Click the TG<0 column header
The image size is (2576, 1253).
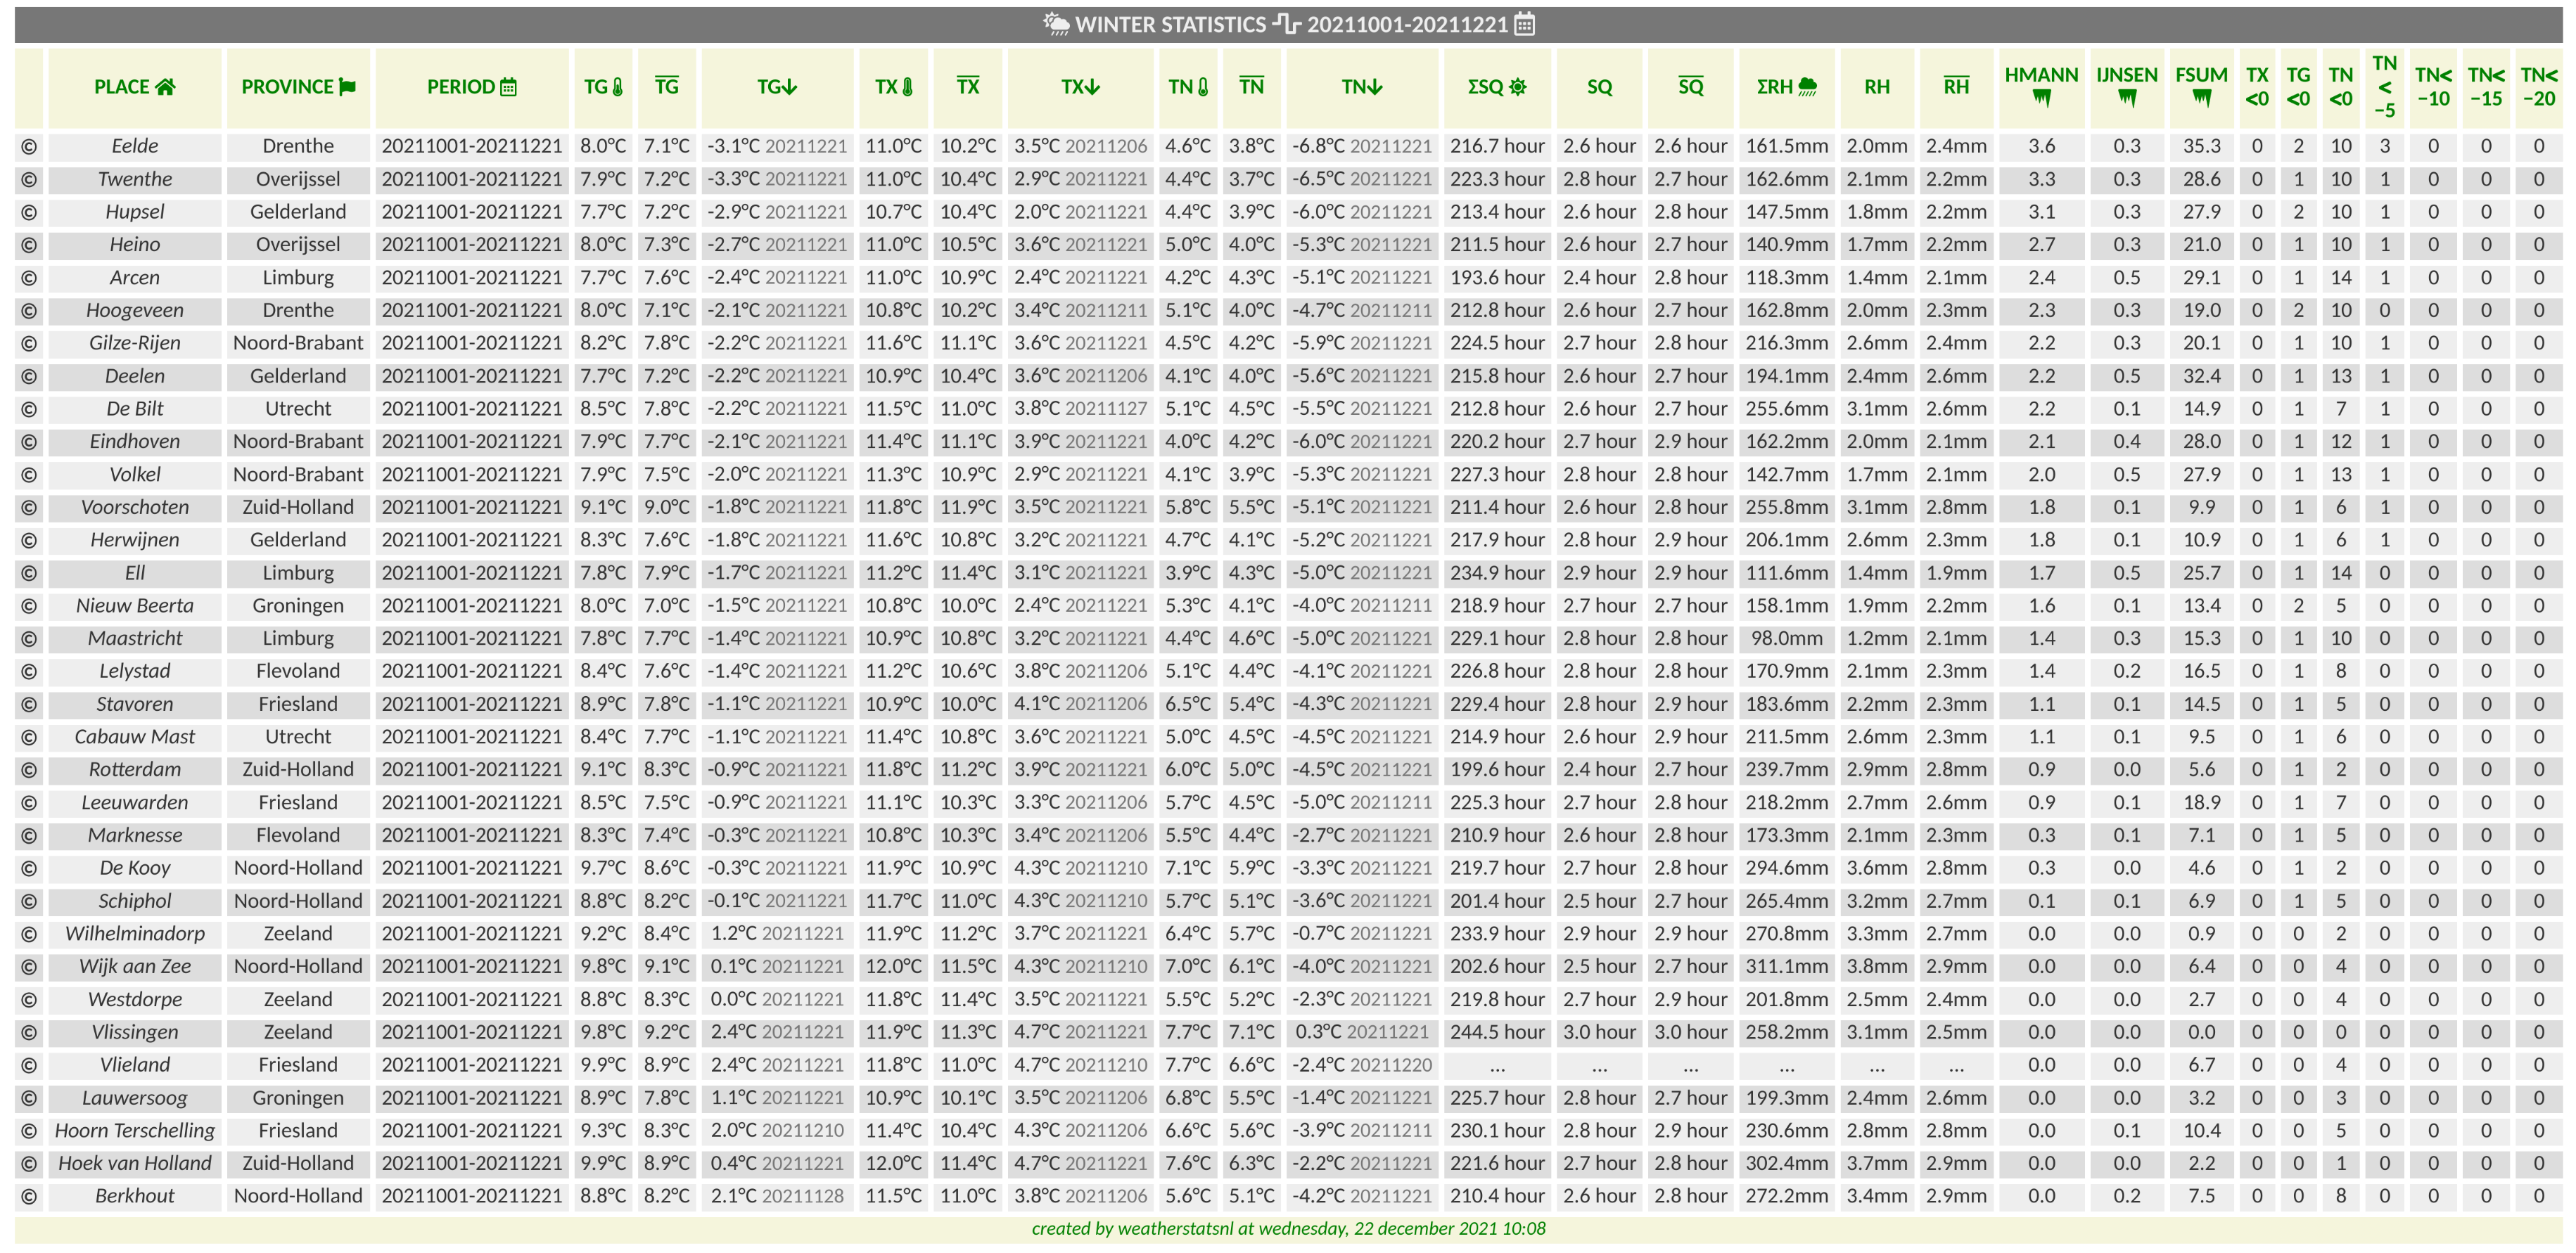(2299, 87)
